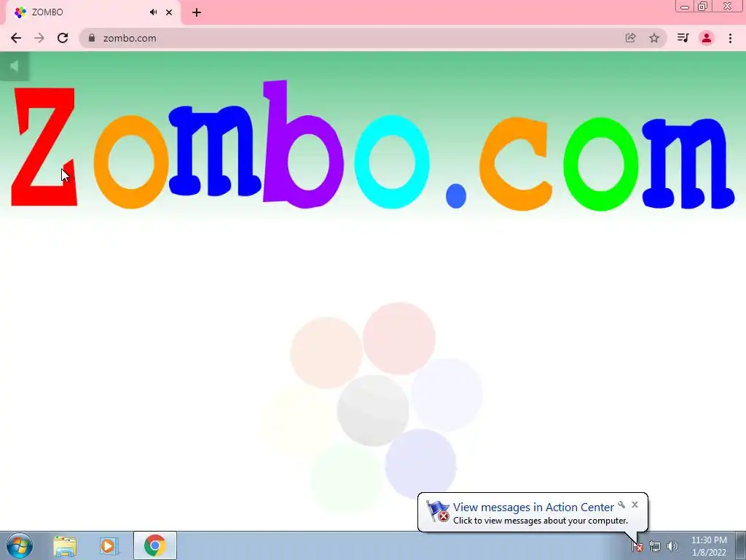This screenshot has width=746, height=560.
Task: Go back using the browser back arrow
Action: click(x=16, y=38)
